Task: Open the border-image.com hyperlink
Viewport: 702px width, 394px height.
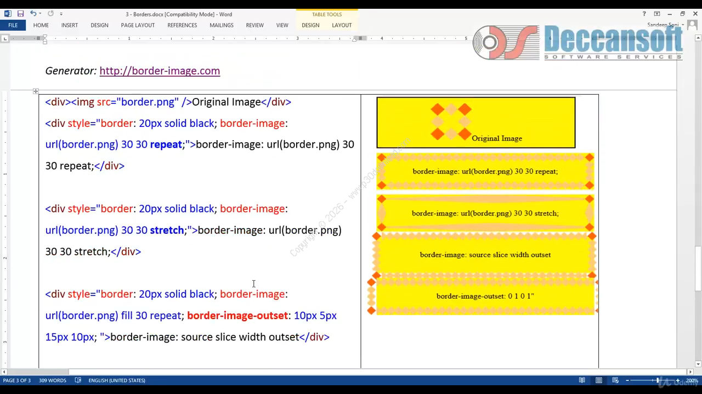Action: [x=160, y=71]
